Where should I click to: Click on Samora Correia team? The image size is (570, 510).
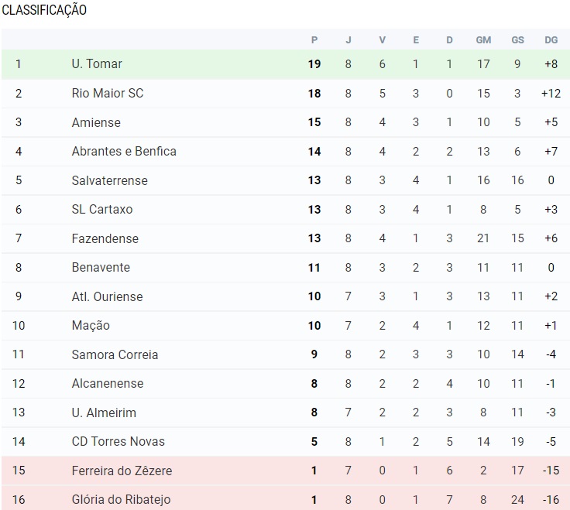pyautogui.click(x=115, y=354)
